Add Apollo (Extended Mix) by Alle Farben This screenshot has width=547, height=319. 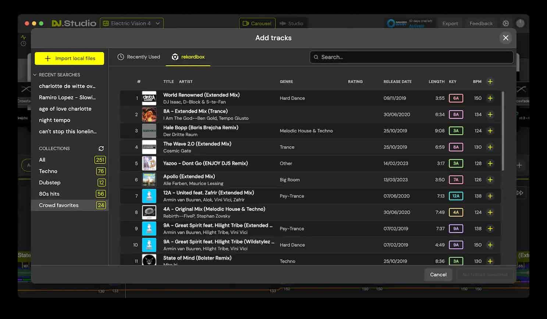tap(490, 180)
